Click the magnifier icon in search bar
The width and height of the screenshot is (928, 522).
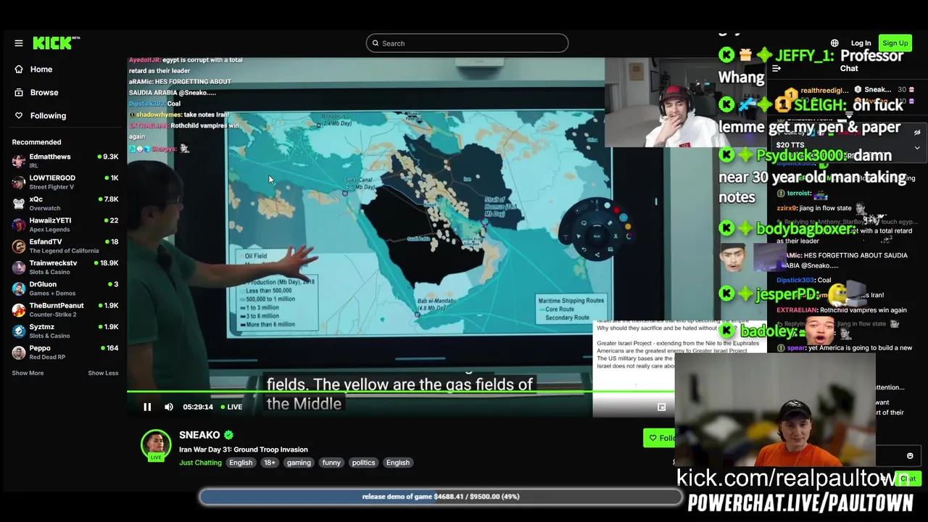[x=376, y=43]
